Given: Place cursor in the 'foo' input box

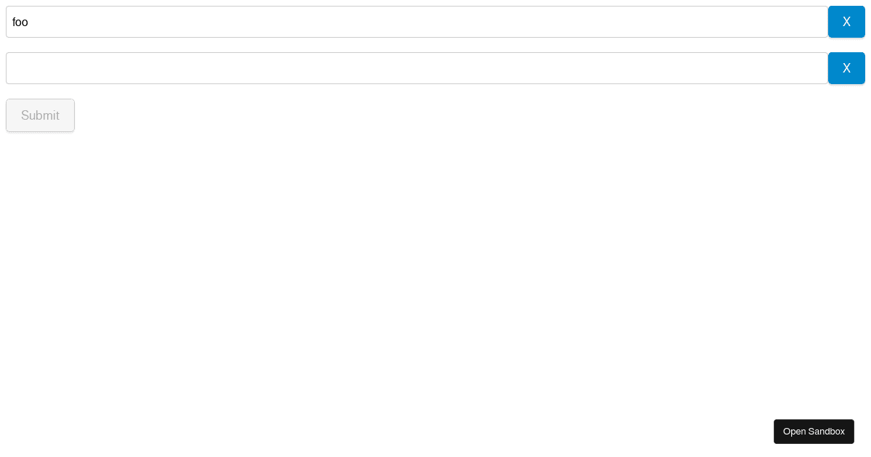Looking at the screenshot, I should (417, 22).
